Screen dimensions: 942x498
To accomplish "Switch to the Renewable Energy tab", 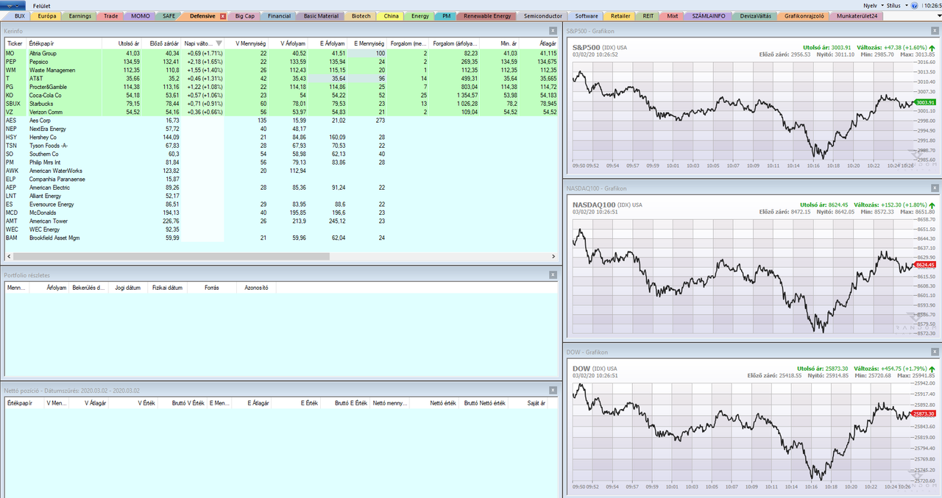I will pos(486,15).
